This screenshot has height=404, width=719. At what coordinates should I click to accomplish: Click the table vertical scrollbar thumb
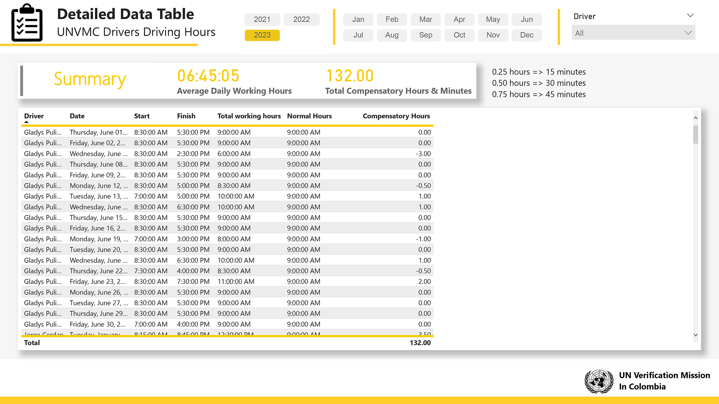696,134
